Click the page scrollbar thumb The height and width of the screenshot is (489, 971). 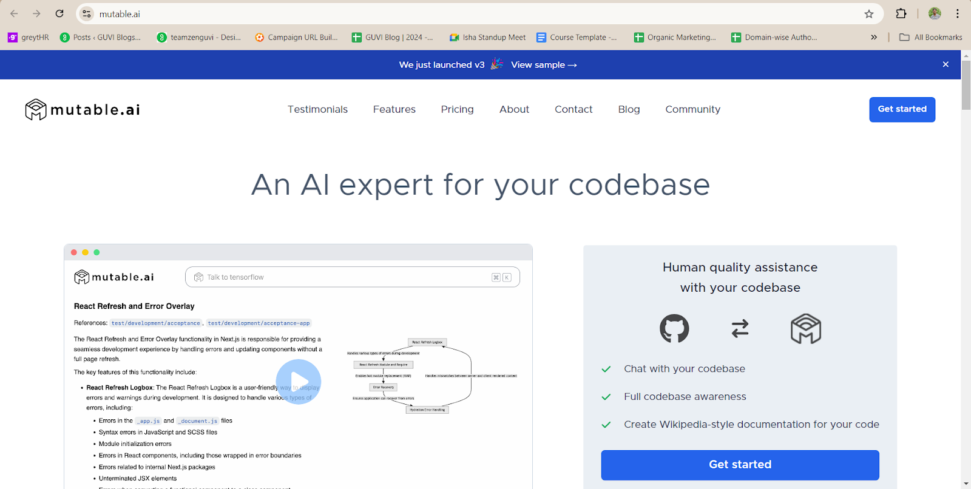[966, 85]
